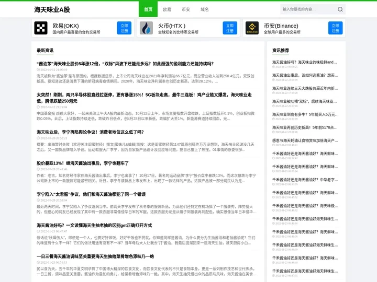Click subtitle 全球用户最多的交易所

tap(282, 32)
